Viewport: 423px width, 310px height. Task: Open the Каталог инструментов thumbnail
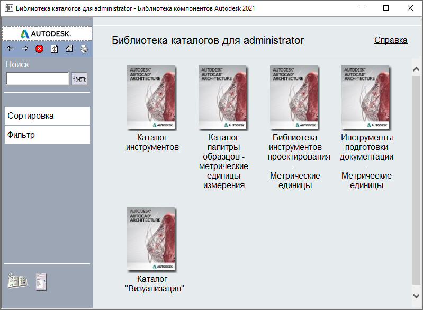152,98
